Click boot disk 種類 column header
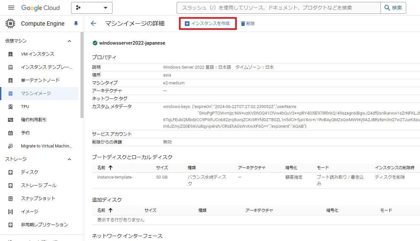420x241 pixels. coord(192,167)
